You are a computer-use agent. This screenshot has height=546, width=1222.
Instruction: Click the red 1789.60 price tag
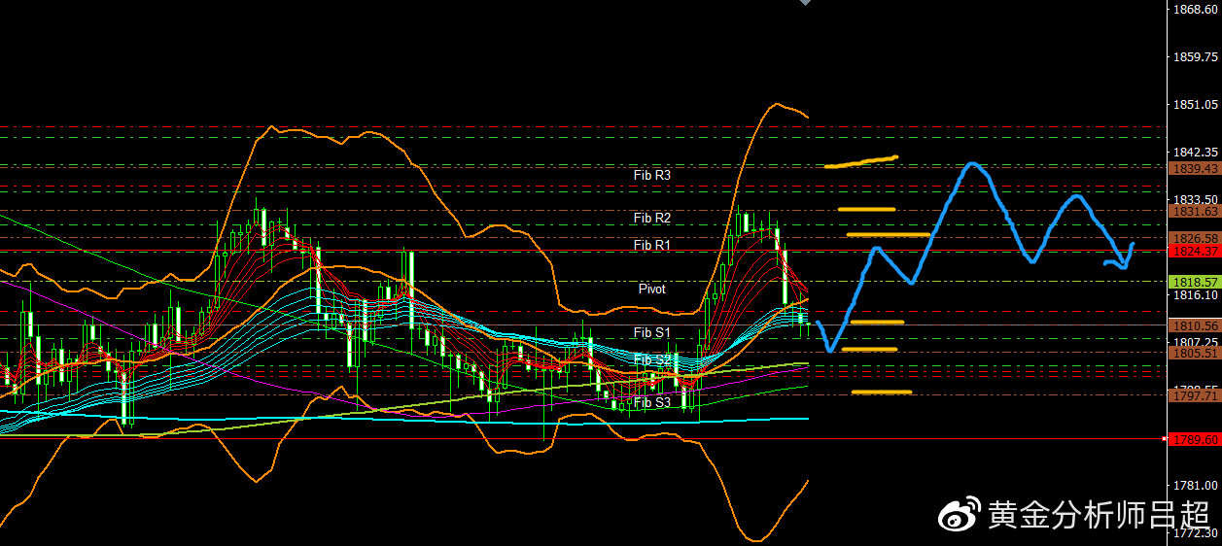1195,440
